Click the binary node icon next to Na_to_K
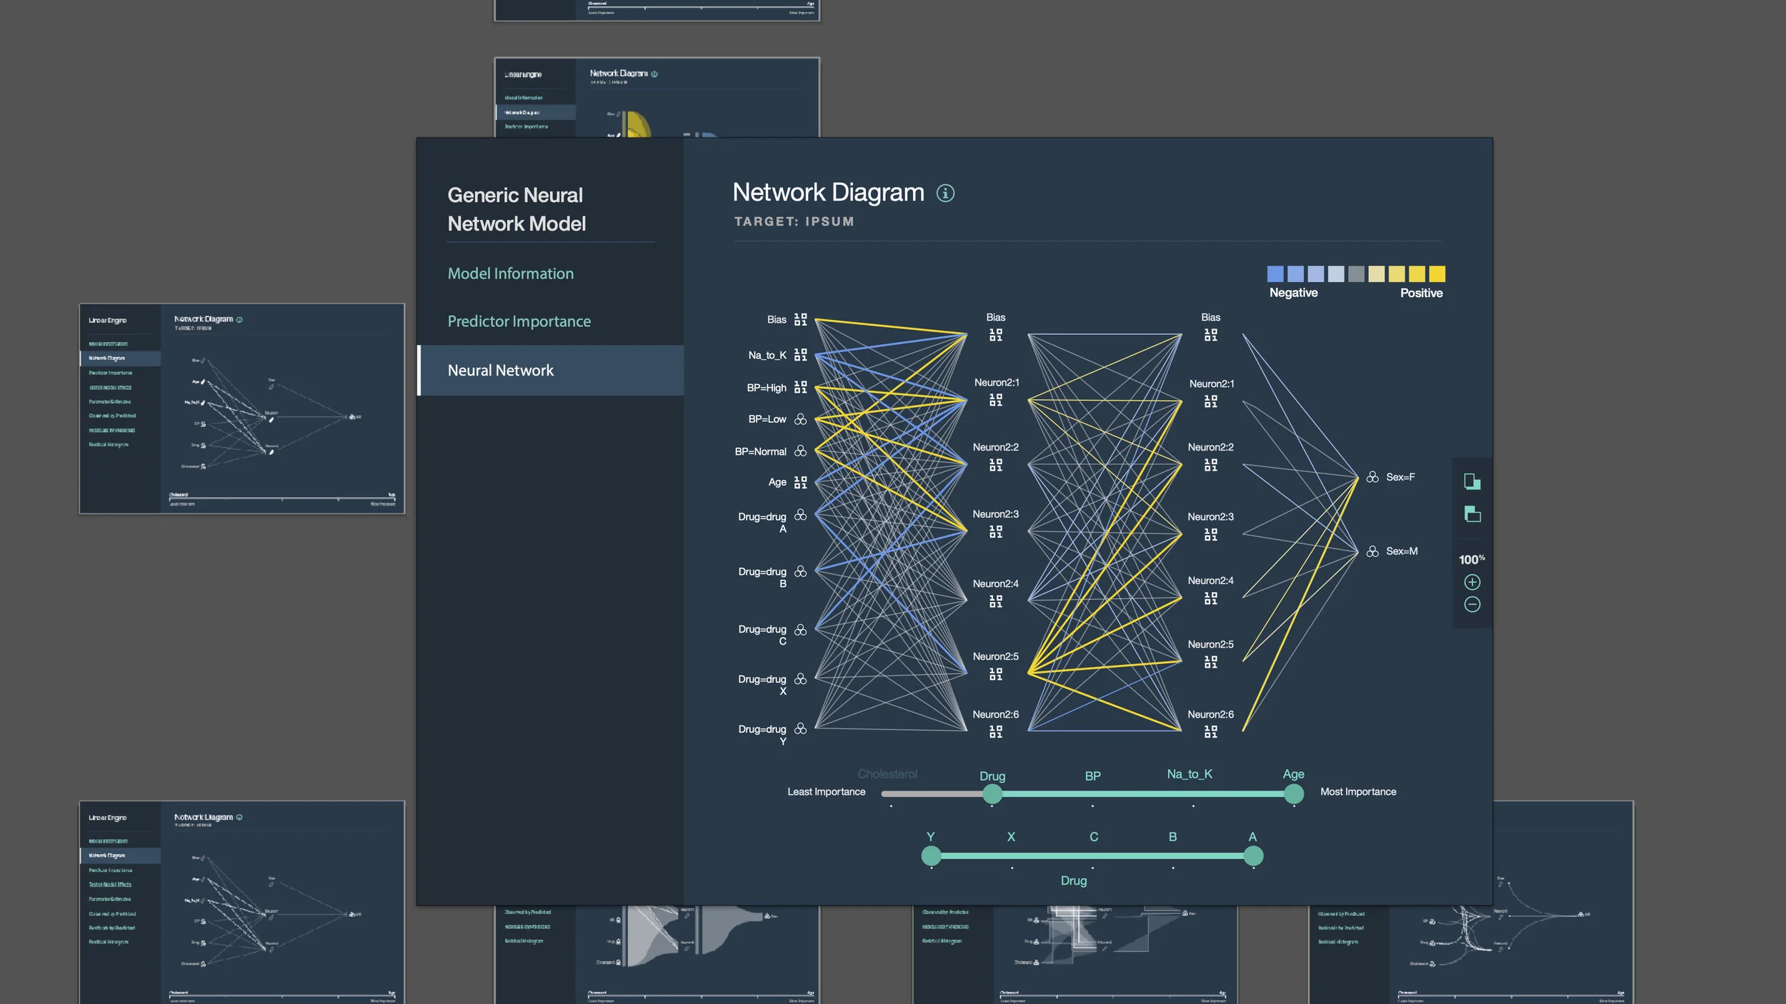Viewport: 1786px width, 1004px height. 800,355
